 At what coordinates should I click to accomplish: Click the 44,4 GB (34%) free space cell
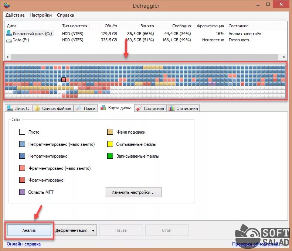pyautogui.click(x=177, y=34)
